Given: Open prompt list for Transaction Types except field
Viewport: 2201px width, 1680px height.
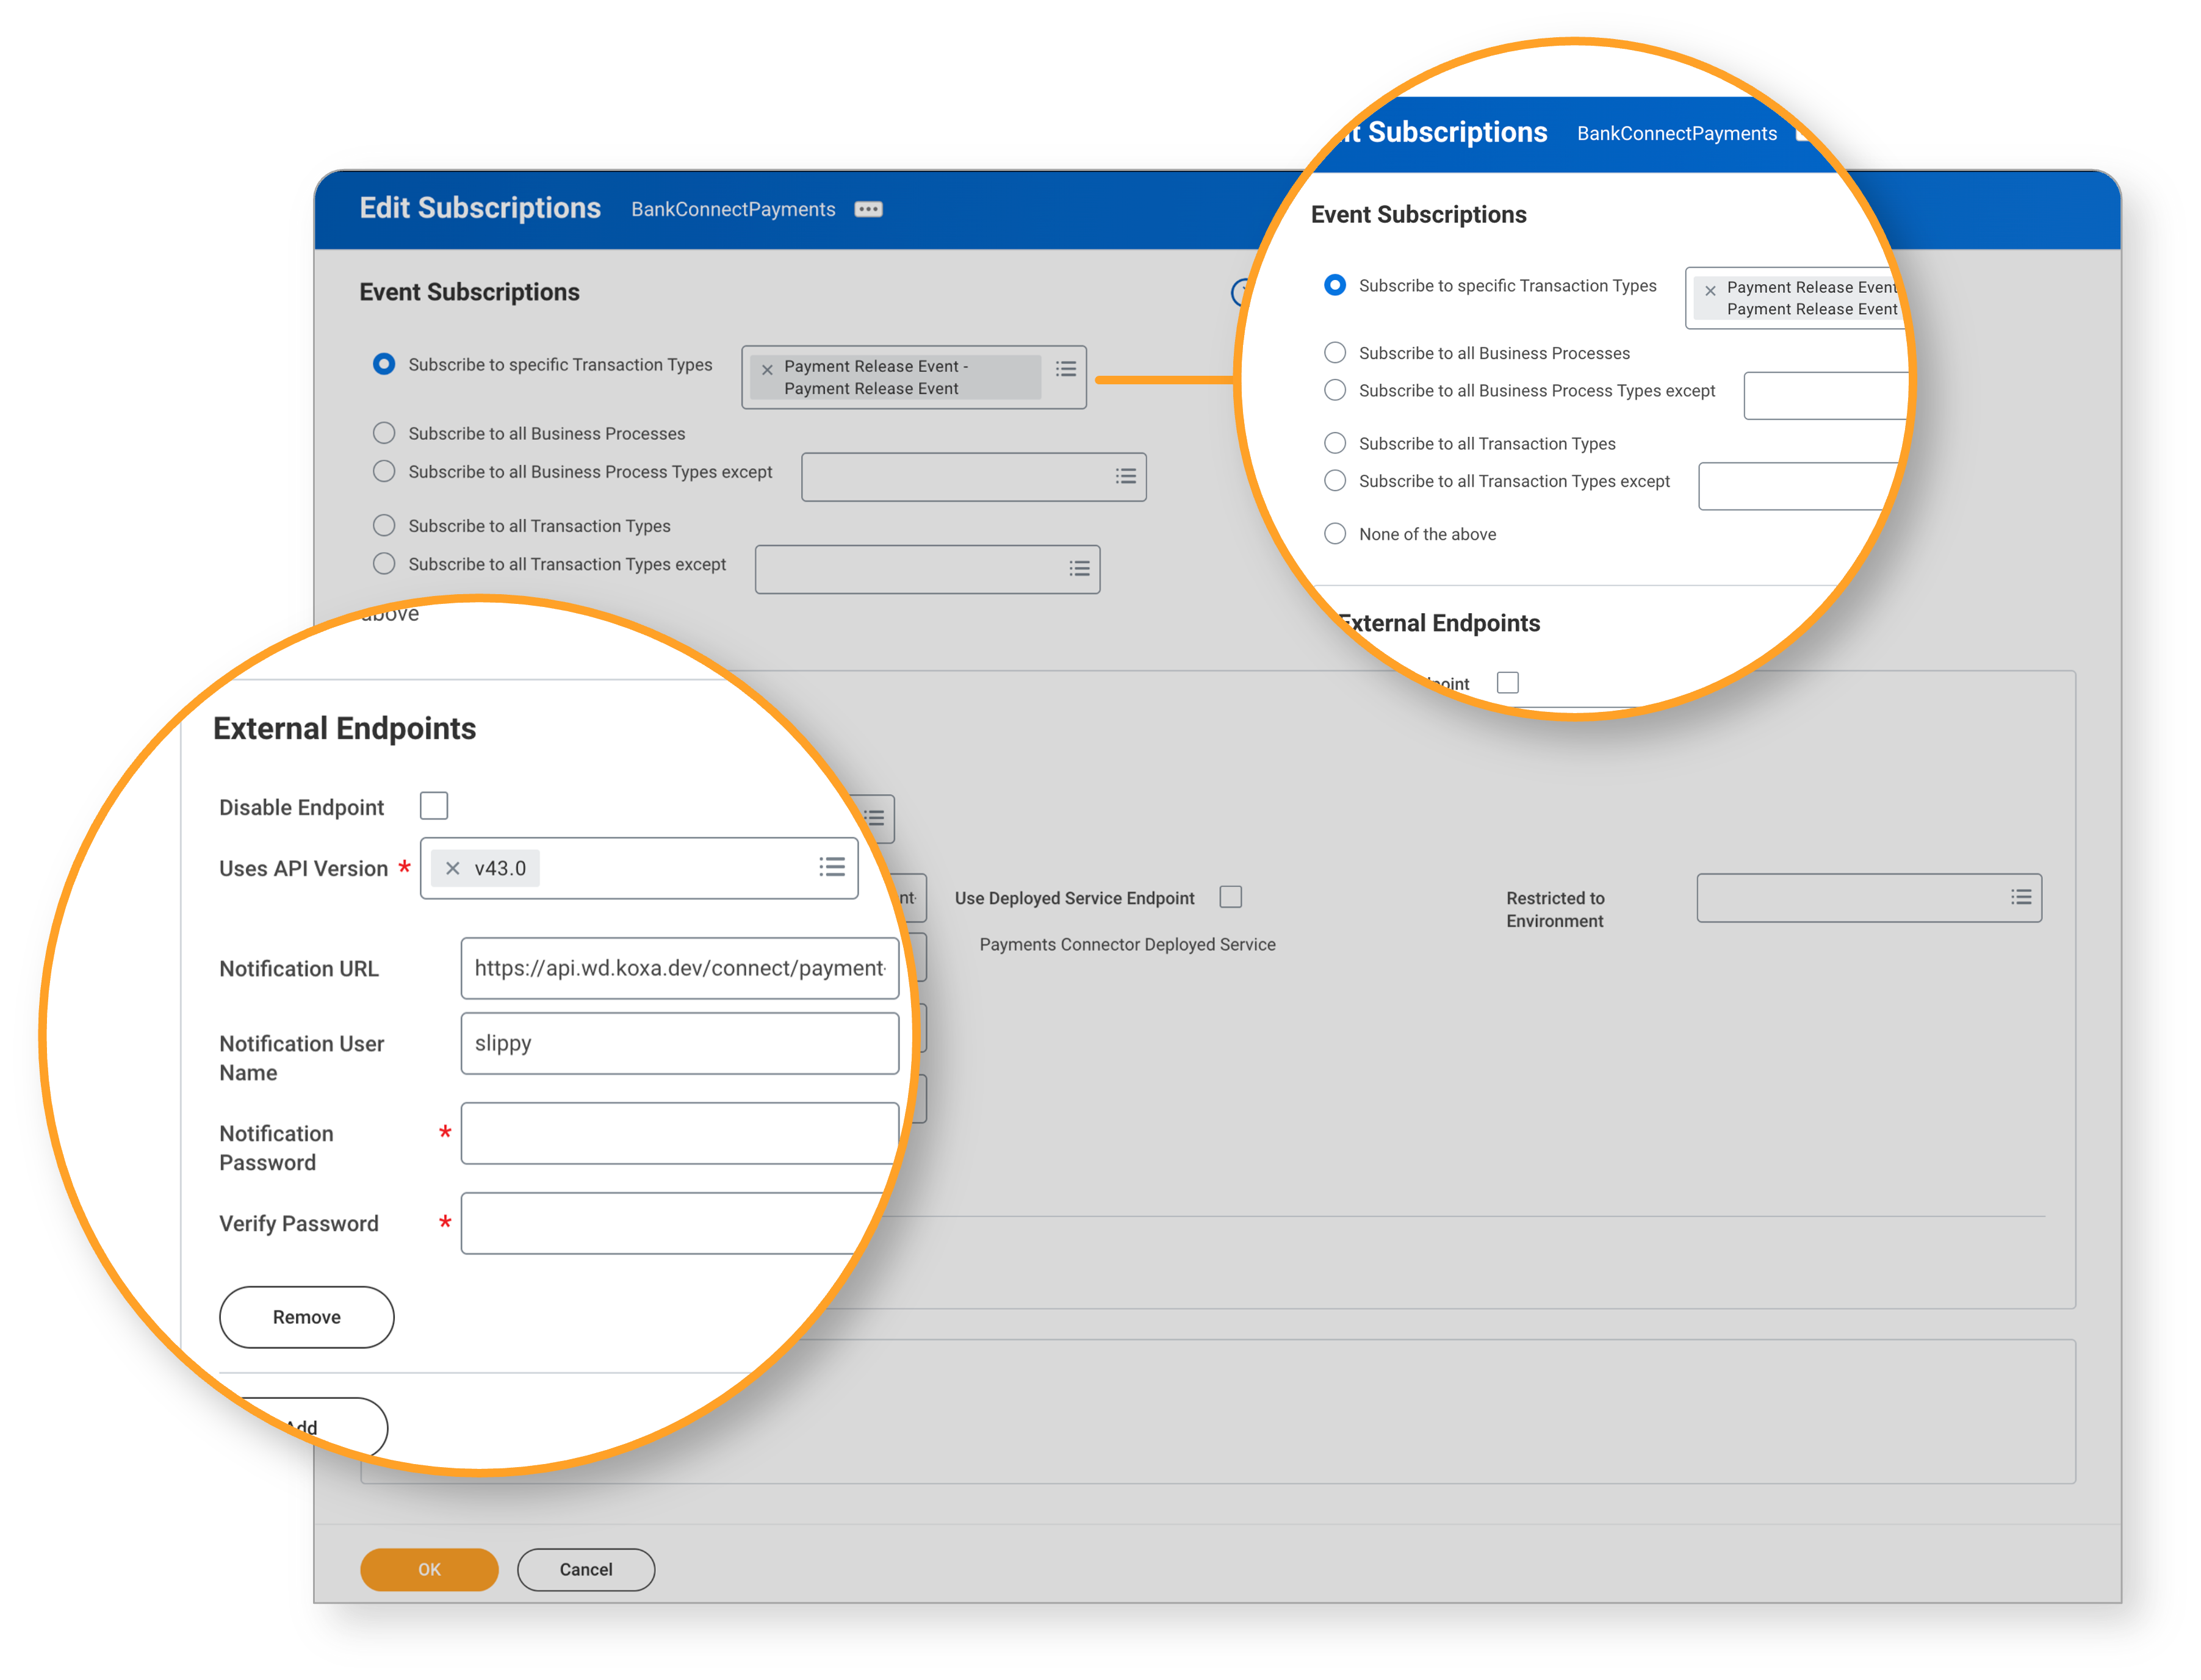Looking at the screenshot, I should 1080,568.
